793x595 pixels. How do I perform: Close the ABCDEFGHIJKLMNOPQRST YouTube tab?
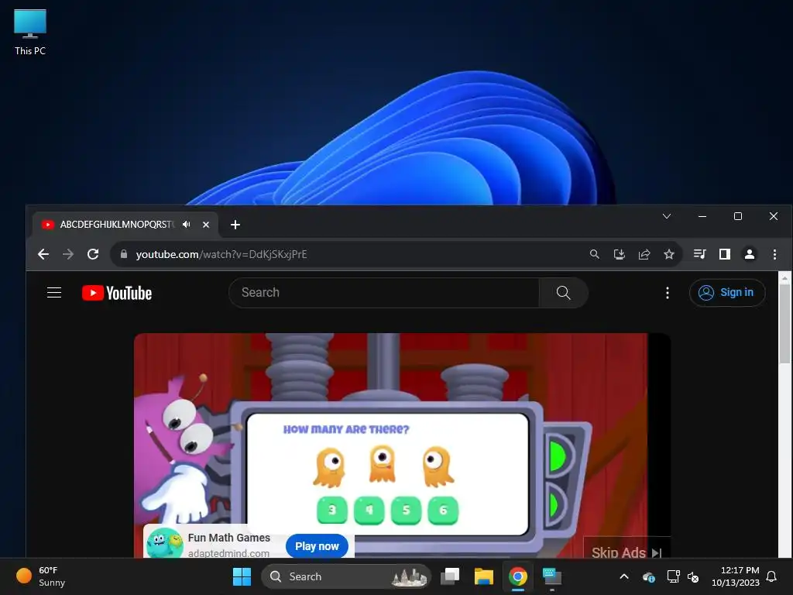206,225
